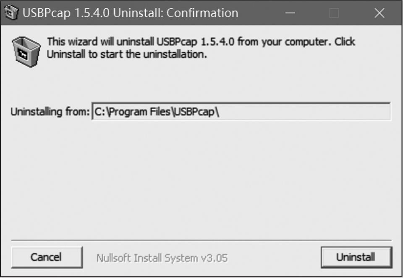403x278 pixels.
Task: Minimize the uninstall confirmation window
Action: point(290,13)
